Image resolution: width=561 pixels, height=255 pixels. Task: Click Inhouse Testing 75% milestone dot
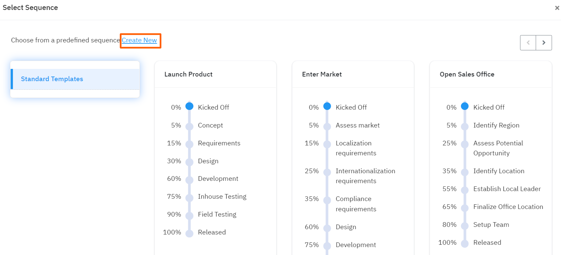(189, 198)
